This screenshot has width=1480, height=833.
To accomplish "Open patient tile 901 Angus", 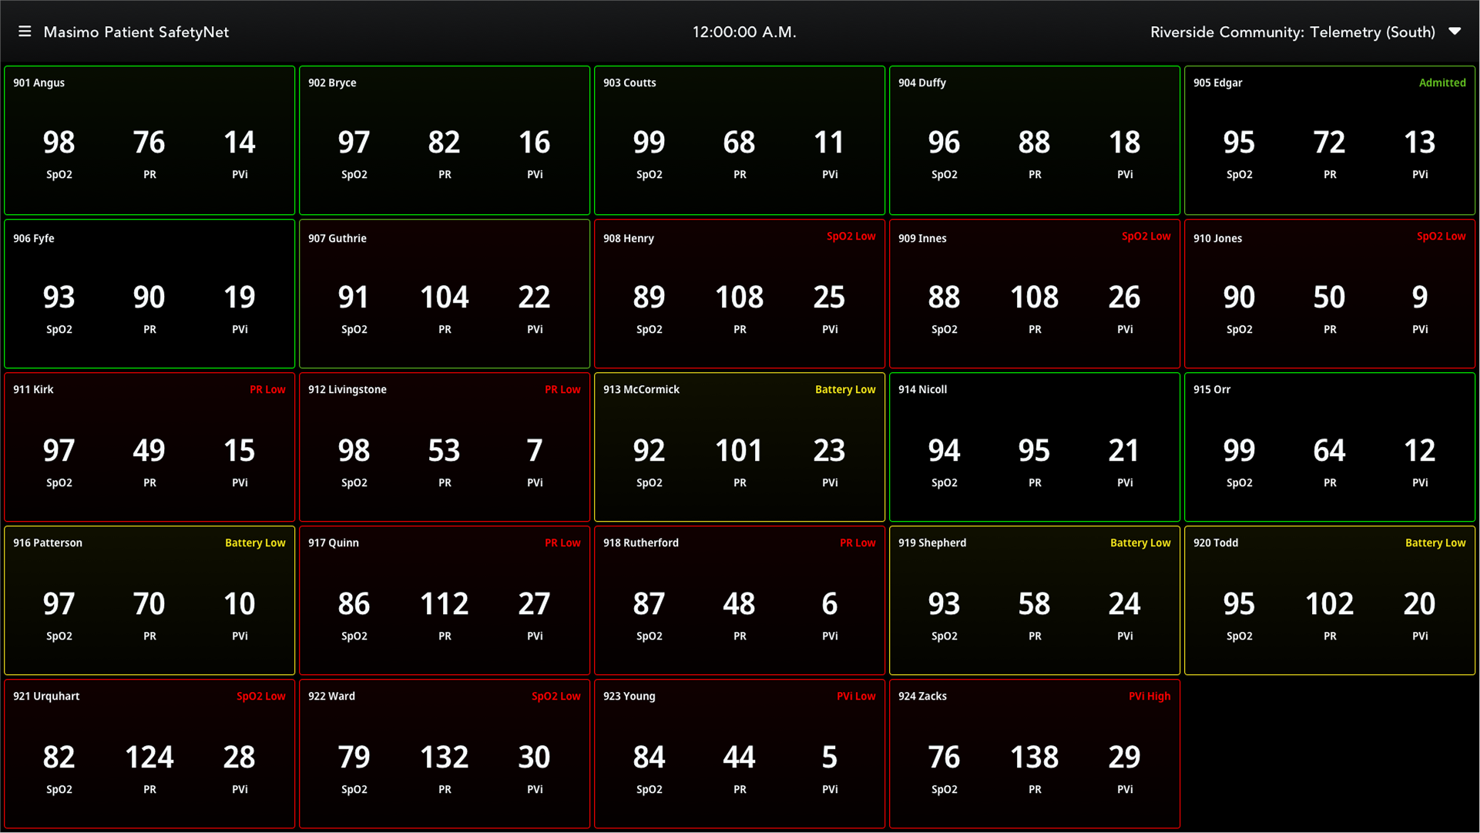I will [x=149, y=140].
